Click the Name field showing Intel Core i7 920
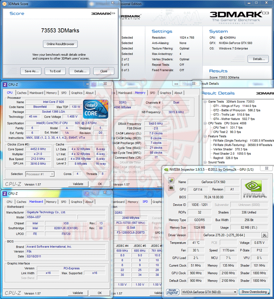 click(x=54, y=102)
